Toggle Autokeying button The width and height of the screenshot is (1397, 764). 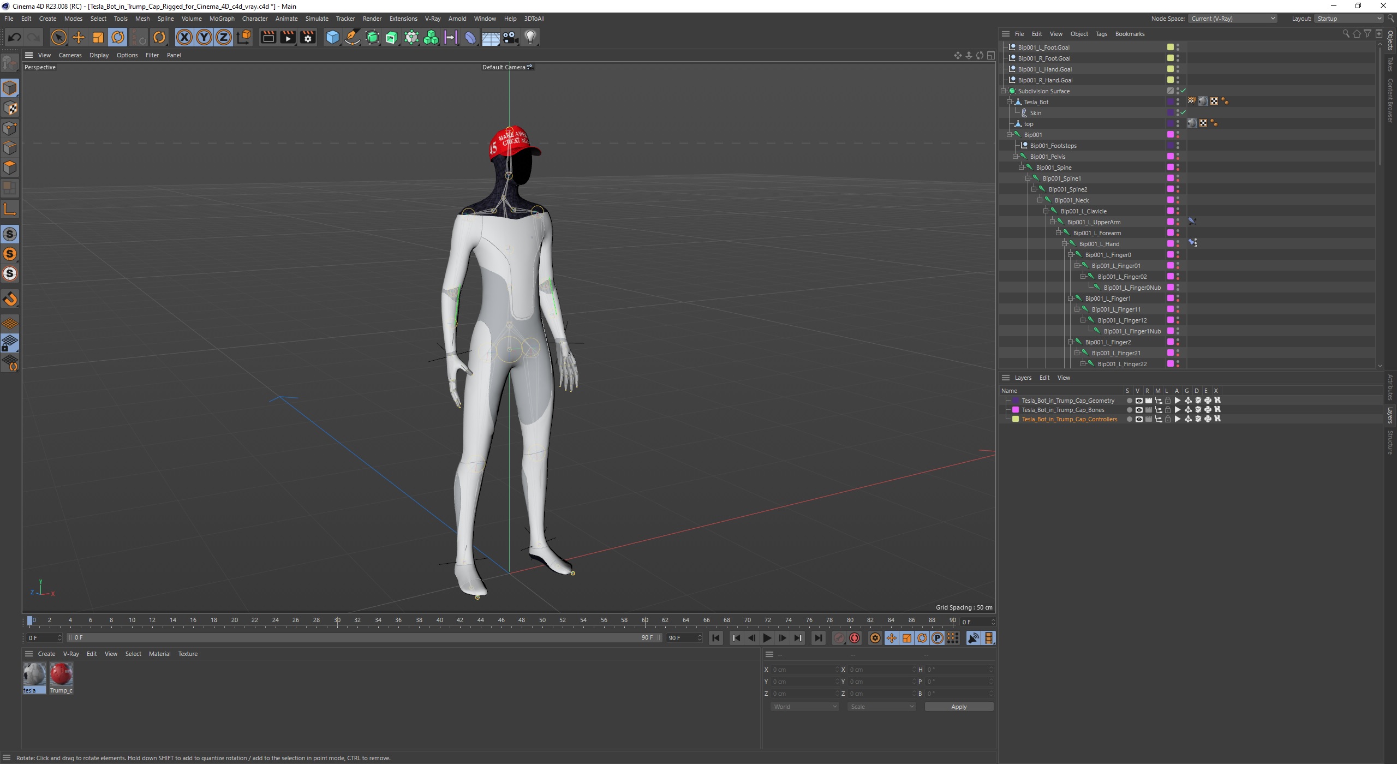pos(855,638)
